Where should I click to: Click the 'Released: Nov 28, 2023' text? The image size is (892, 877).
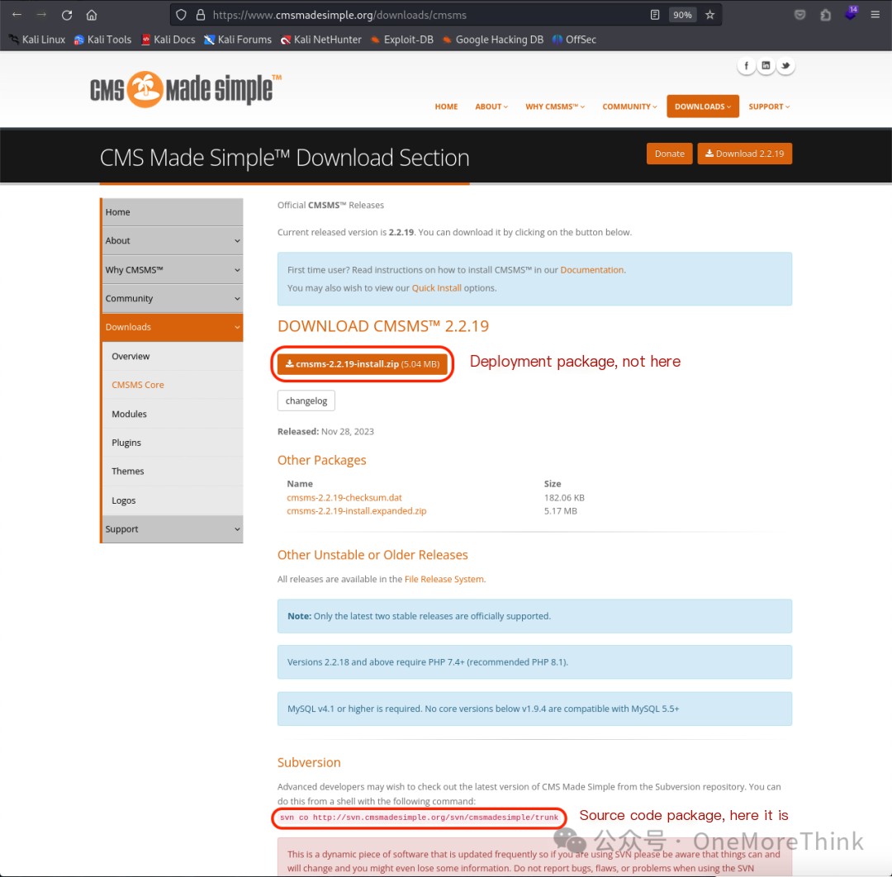click(x=325, y=432)
